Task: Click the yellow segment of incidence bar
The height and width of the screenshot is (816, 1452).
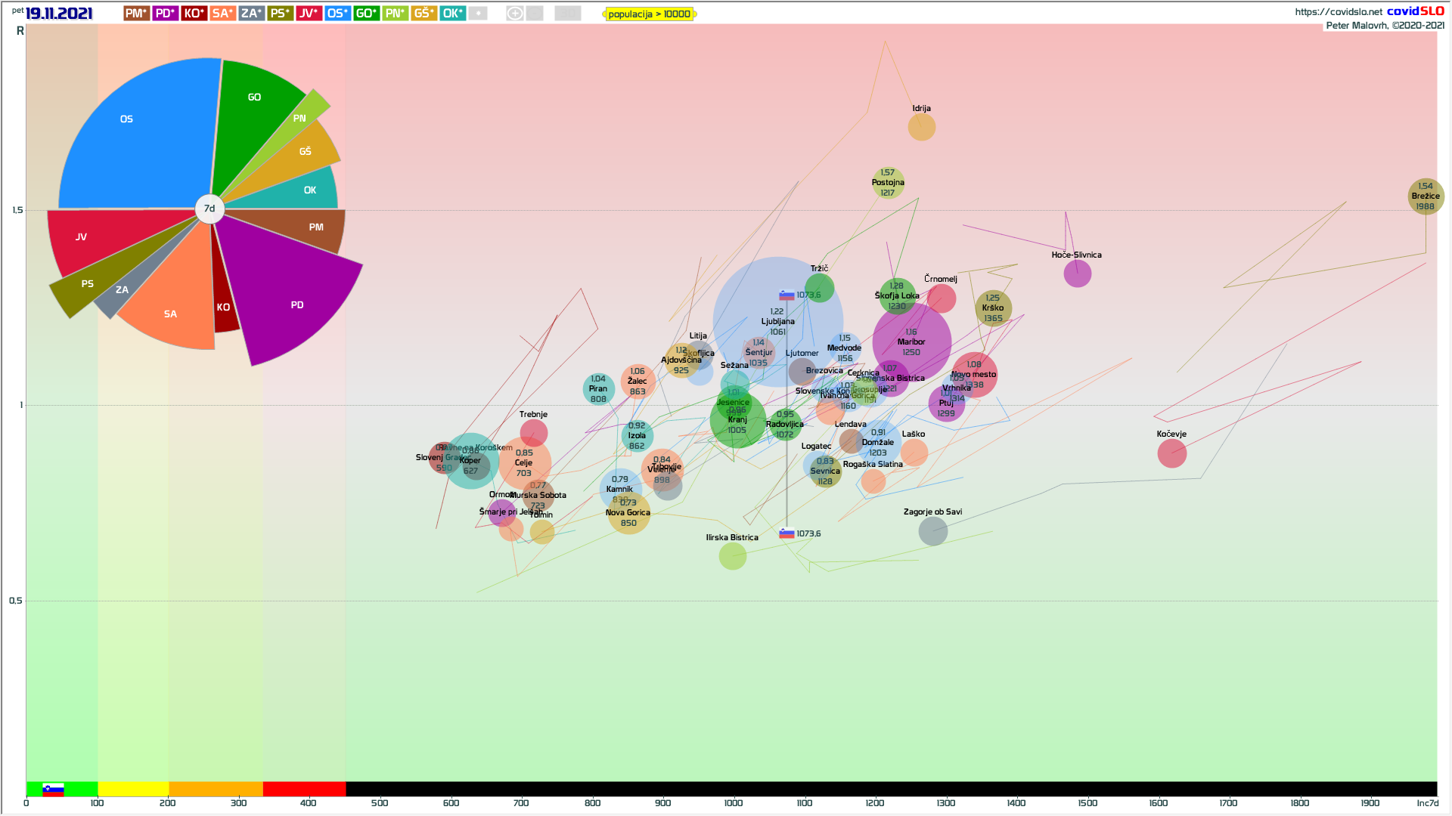Action: [x=133, y=790]
